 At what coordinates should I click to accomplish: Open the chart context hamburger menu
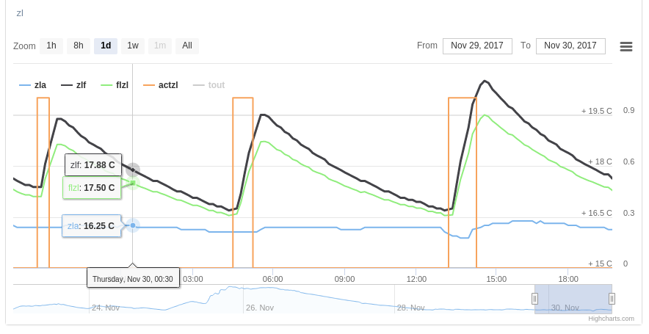(x=626, y=46)
